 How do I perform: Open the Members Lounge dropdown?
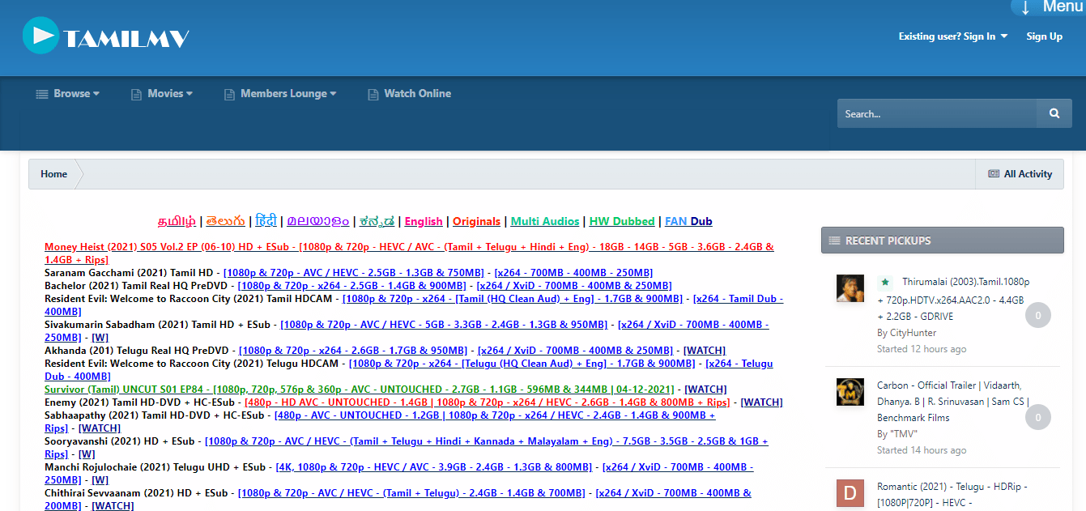click(280, 94)
